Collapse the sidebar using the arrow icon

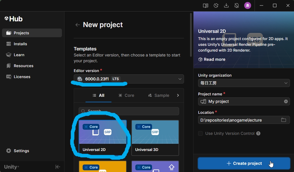click(x=58, y=167)
